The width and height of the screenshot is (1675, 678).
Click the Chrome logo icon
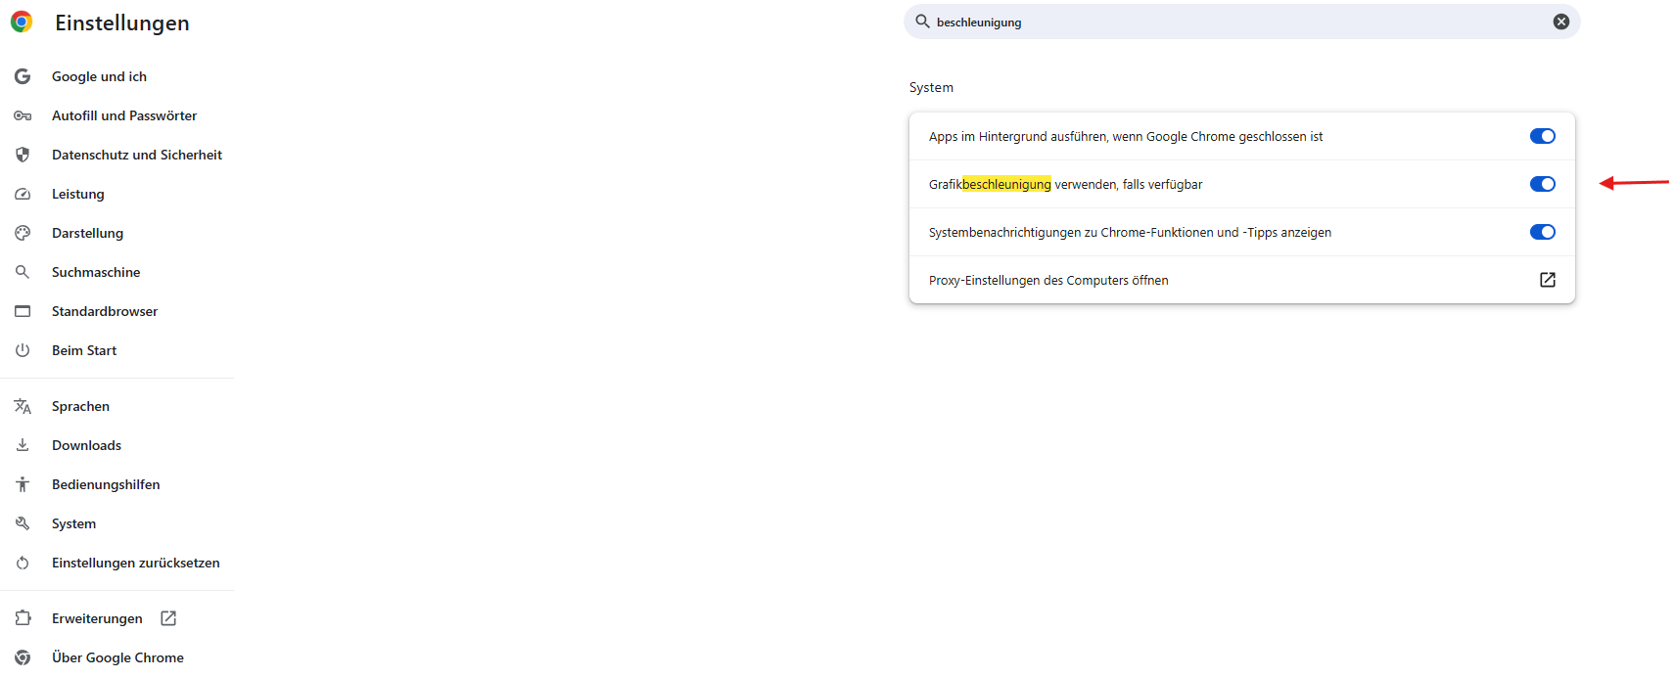click(x=22, y=22)
